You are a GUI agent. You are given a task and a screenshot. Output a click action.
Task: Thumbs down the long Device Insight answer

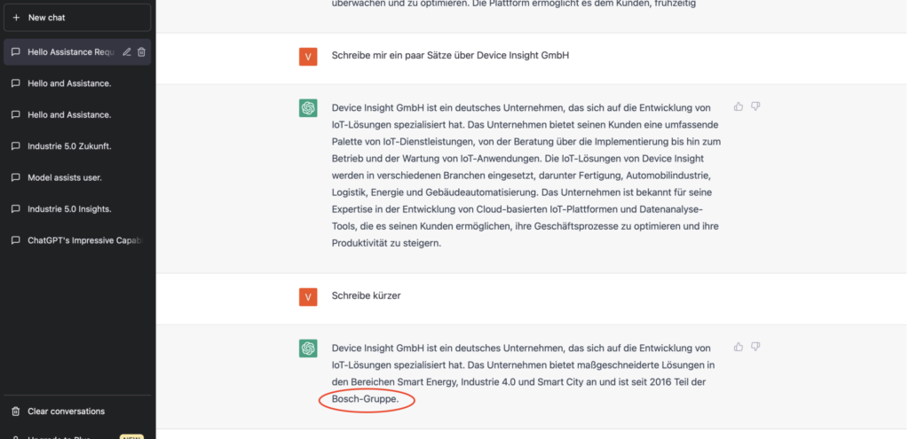click(x=755, y=106)
